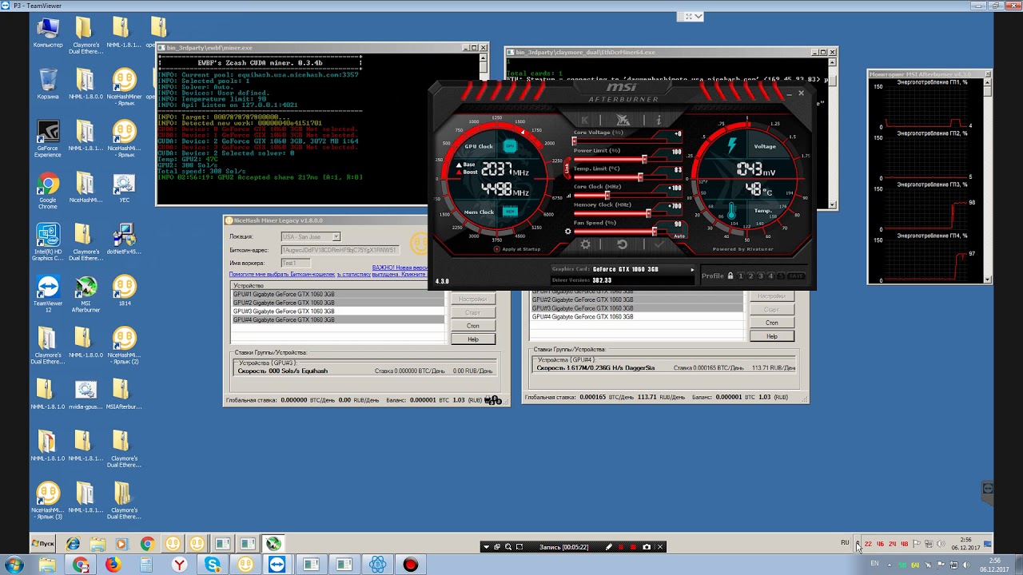The width and height of the screenshot is (1023, 575).
Task: Reset Afterburner settings with the reset arrow
Action: [x=623, y=244]
